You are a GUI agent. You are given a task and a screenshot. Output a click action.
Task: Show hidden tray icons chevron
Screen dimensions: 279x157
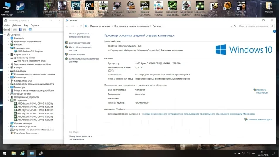click(x=235, y=154)
